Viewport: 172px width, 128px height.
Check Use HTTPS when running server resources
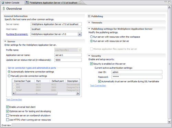point(8,120)
